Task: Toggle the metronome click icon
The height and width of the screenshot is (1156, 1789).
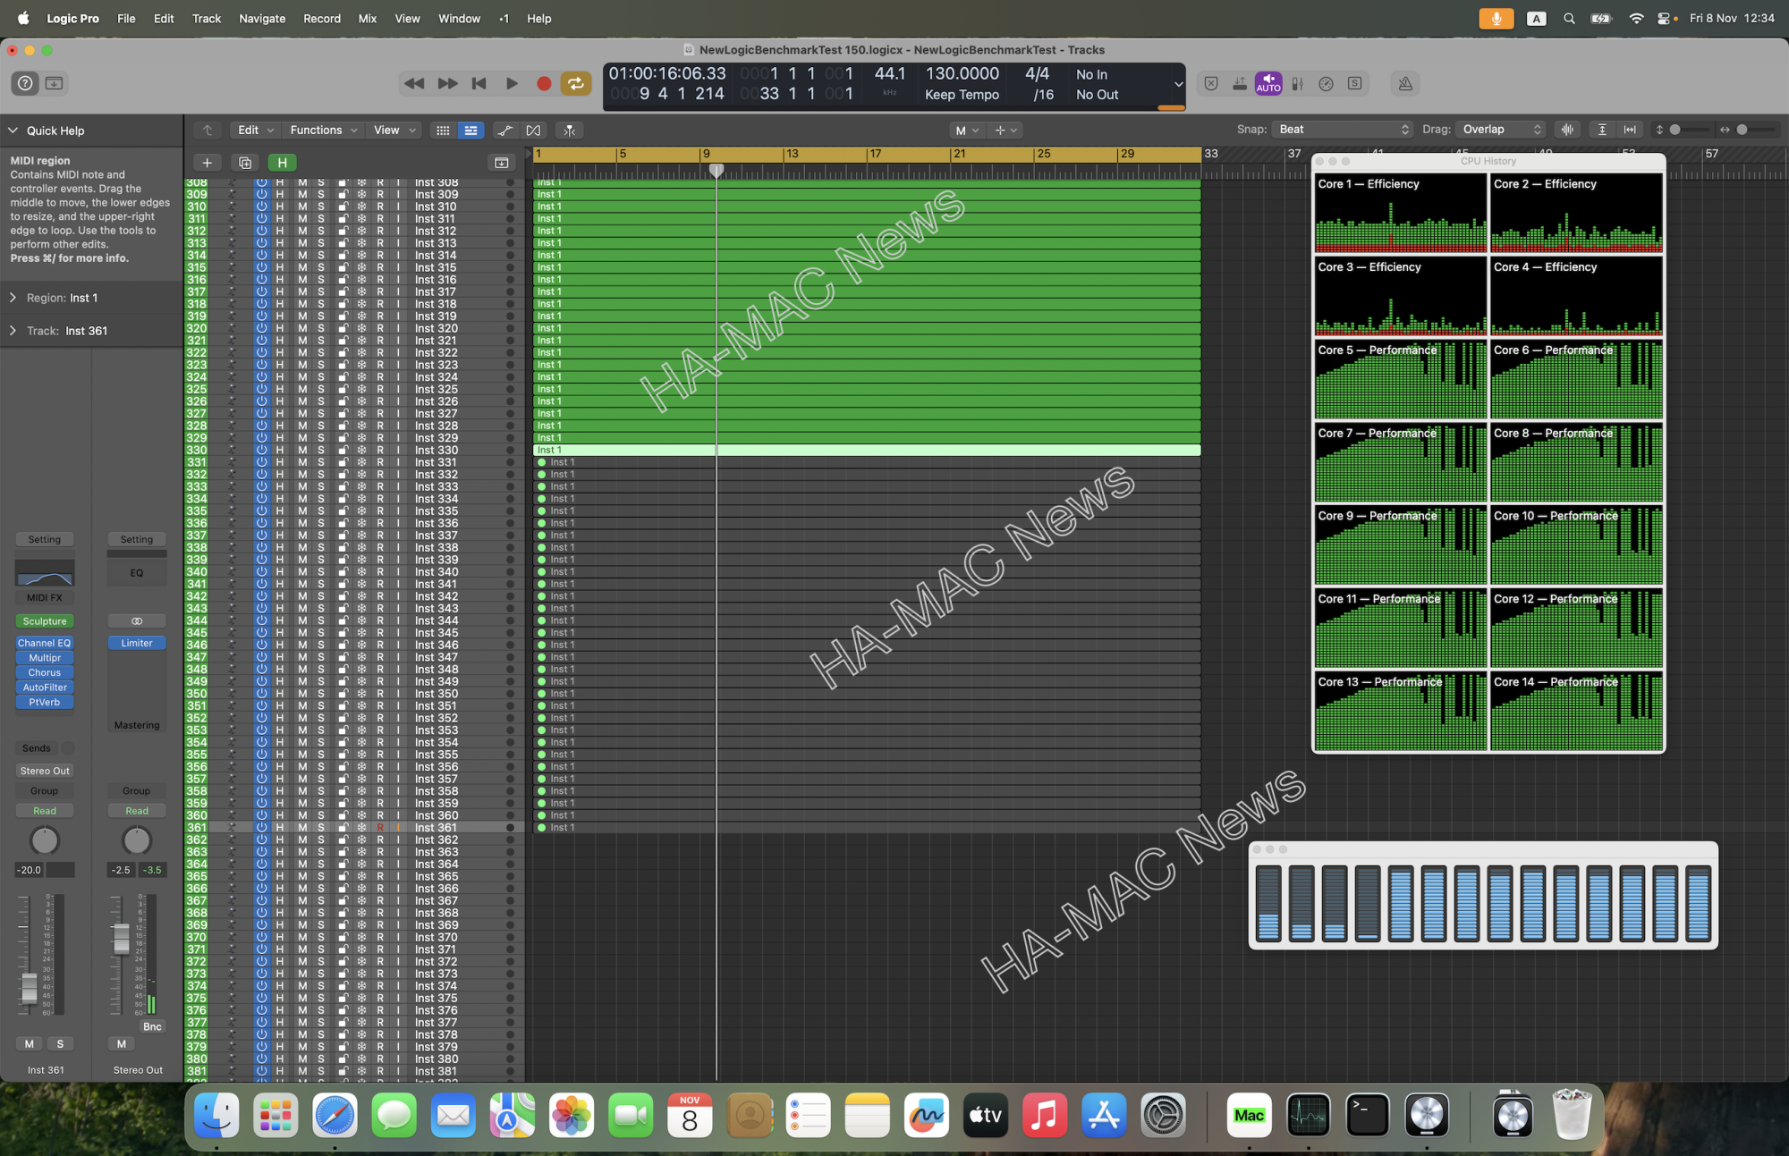Action: click(1405, 83)
